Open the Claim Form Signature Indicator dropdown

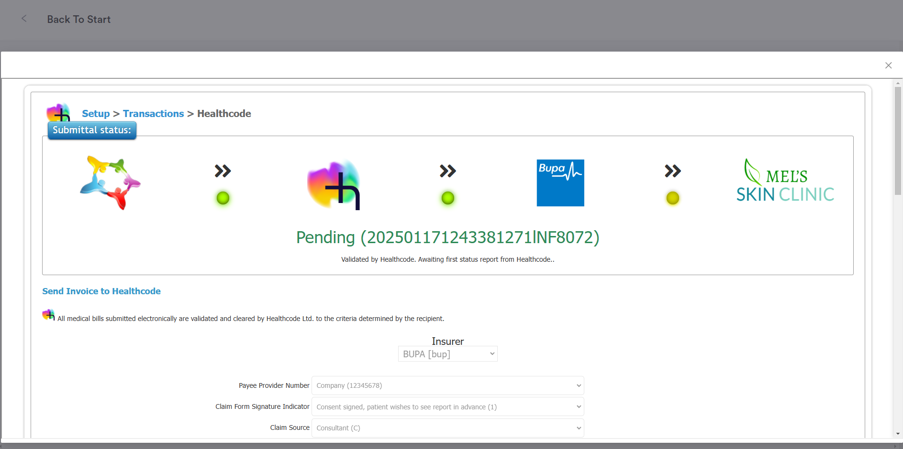[x=448, y=406]
